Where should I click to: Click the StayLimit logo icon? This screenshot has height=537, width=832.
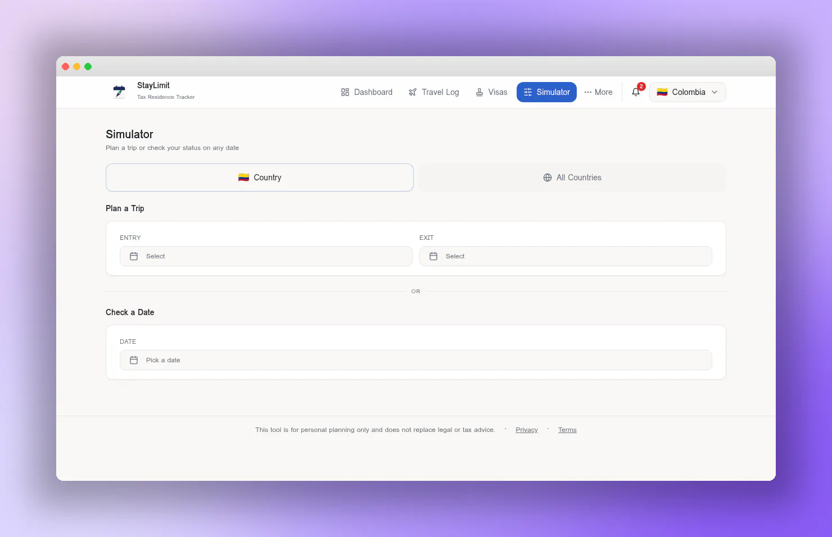[119, 92]
